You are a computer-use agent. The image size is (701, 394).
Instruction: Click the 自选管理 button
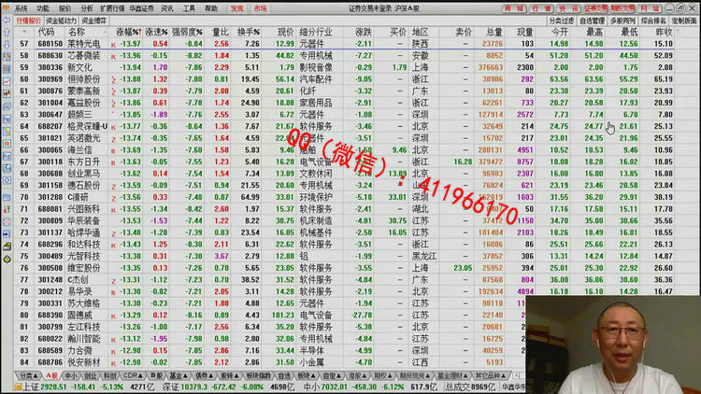(592, 20)
